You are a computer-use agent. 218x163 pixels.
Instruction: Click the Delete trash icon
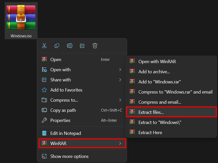[95, 46]
